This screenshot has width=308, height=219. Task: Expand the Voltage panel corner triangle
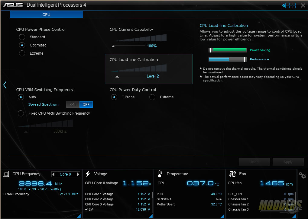point(151,216)
